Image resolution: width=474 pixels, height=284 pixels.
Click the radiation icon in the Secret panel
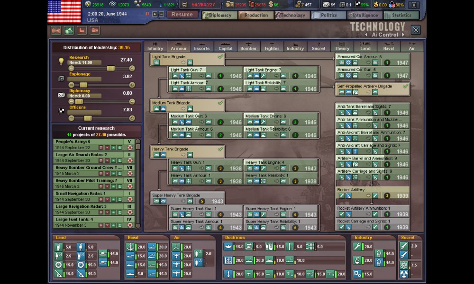(404, 274)
